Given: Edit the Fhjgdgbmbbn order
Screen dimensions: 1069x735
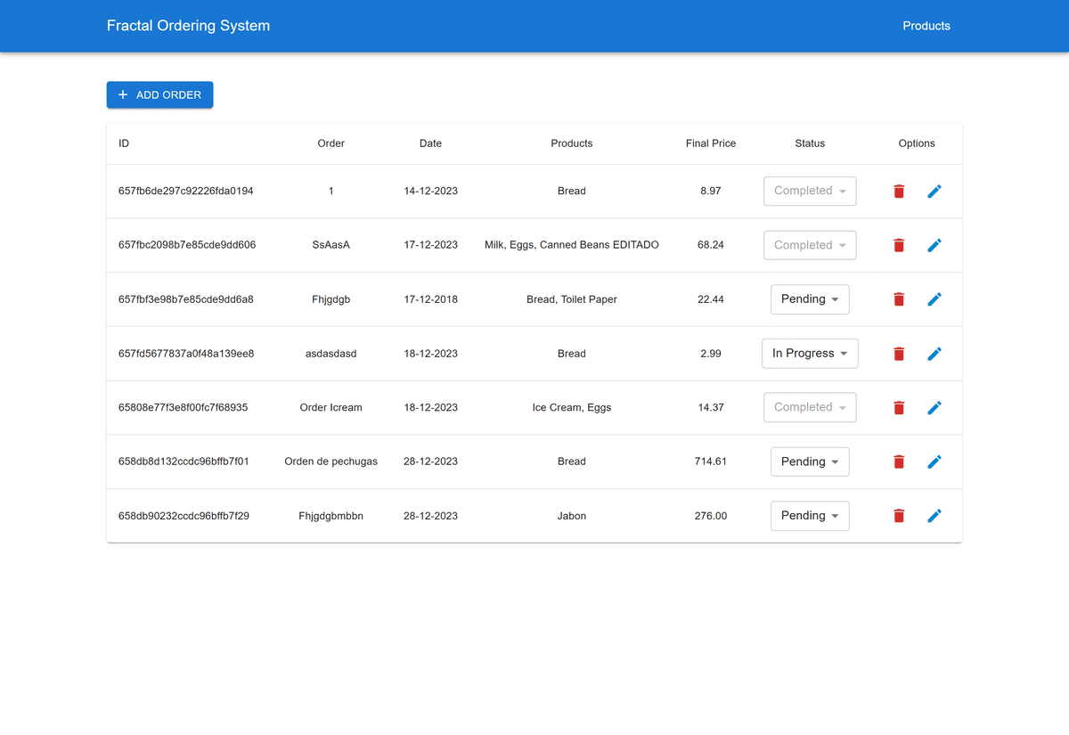Looking at the screenshot, I should click(934, 516).
